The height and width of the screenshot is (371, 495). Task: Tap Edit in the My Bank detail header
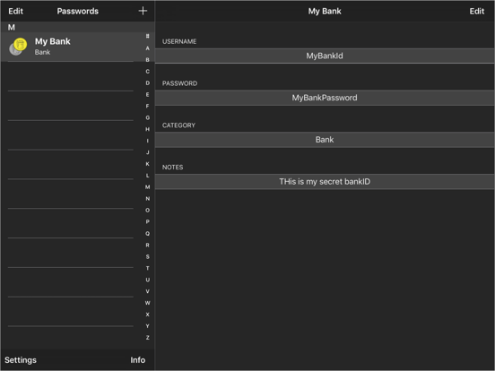point(477,11)
